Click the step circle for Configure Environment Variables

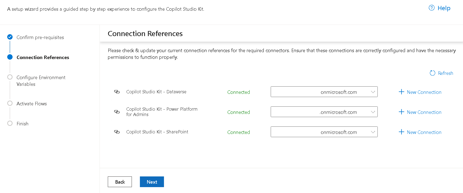click(x=10, y=77)
